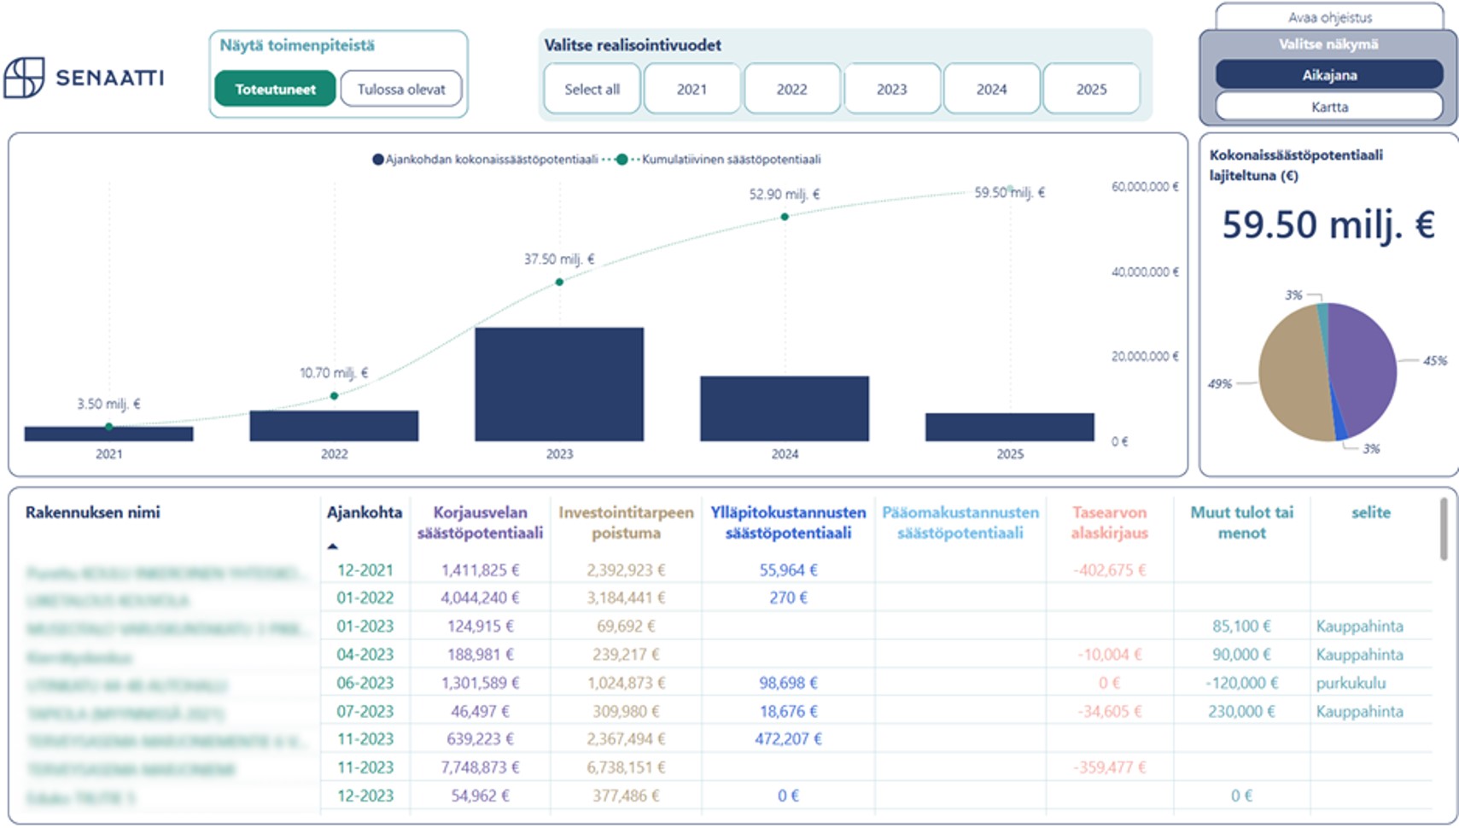Sort by Rakennuksen nimi column header
This screenshot has width=1459, height=828.
[x=93, y=512]
